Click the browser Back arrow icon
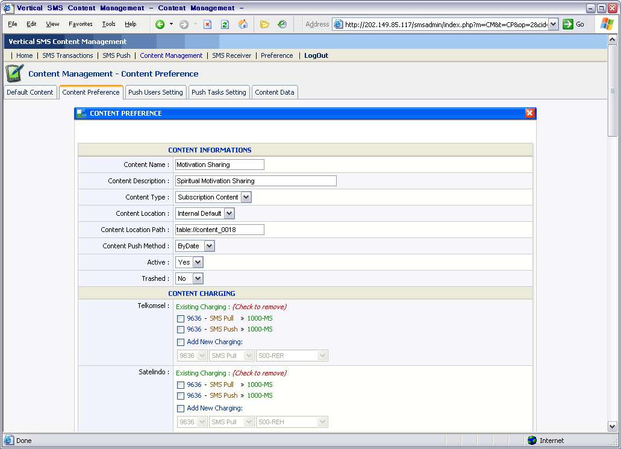Viewport: 621px width, 449px height. coord(160,24)
